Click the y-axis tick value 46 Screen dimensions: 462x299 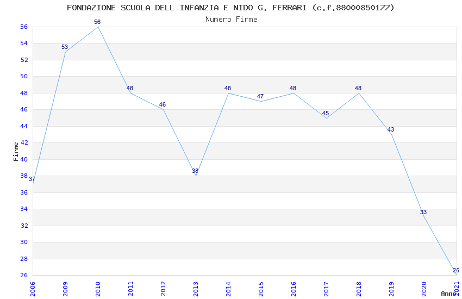coord(24,110)
